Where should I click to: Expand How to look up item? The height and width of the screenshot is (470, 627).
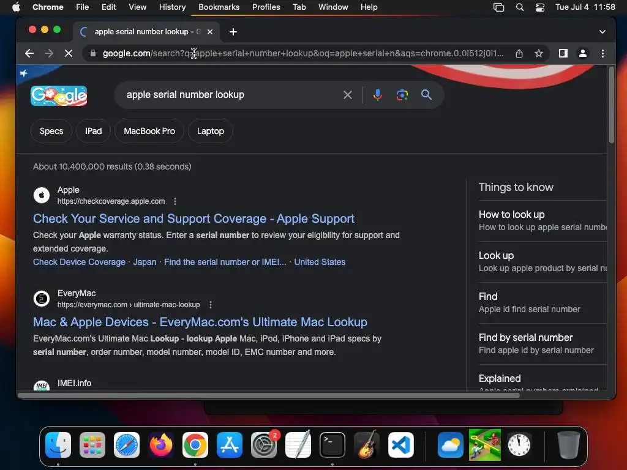(x=543, y=220)
